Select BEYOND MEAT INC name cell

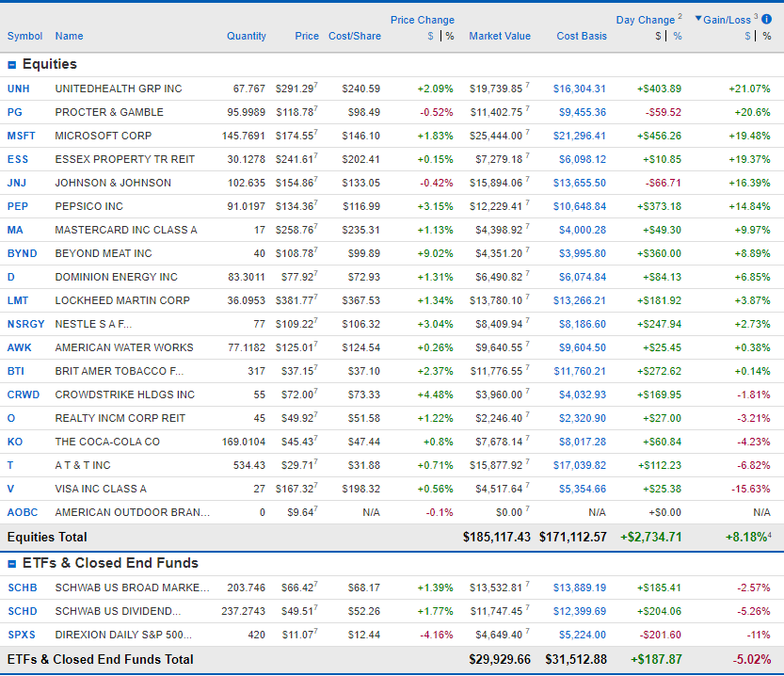(104, 253)
